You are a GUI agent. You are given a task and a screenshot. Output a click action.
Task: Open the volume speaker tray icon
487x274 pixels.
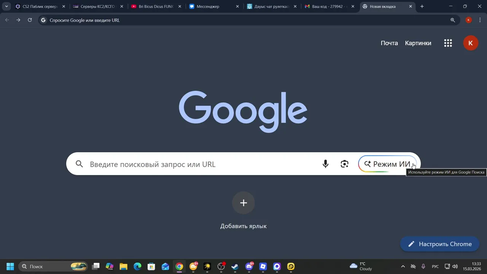click(455, 266)
